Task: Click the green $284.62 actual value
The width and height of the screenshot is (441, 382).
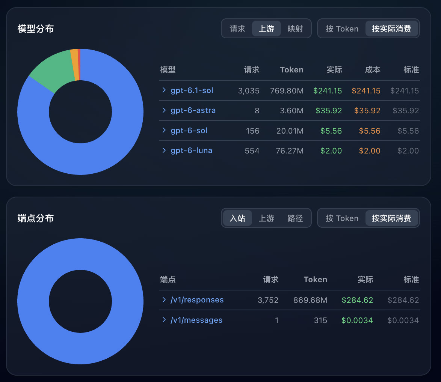Action: click(357, 300)
